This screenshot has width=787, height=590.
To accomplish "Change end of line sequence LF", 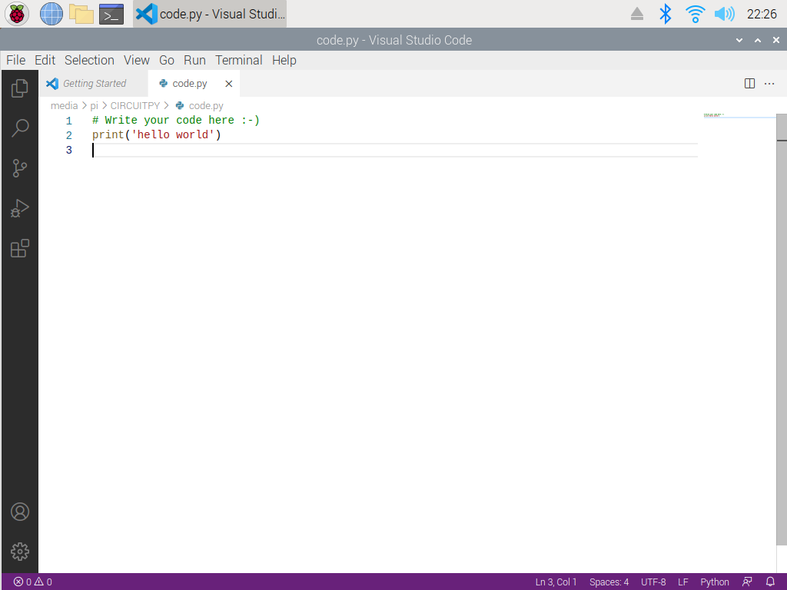I will [683, 582].
